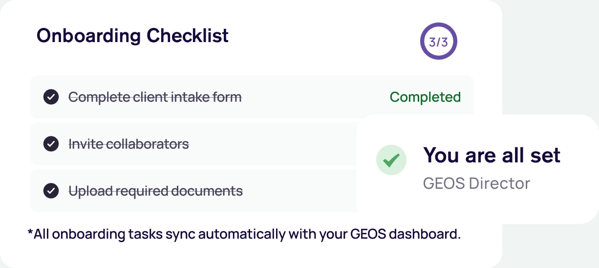
Task: Untick the Upload required documents checkbox
Action: click(51, 191)
